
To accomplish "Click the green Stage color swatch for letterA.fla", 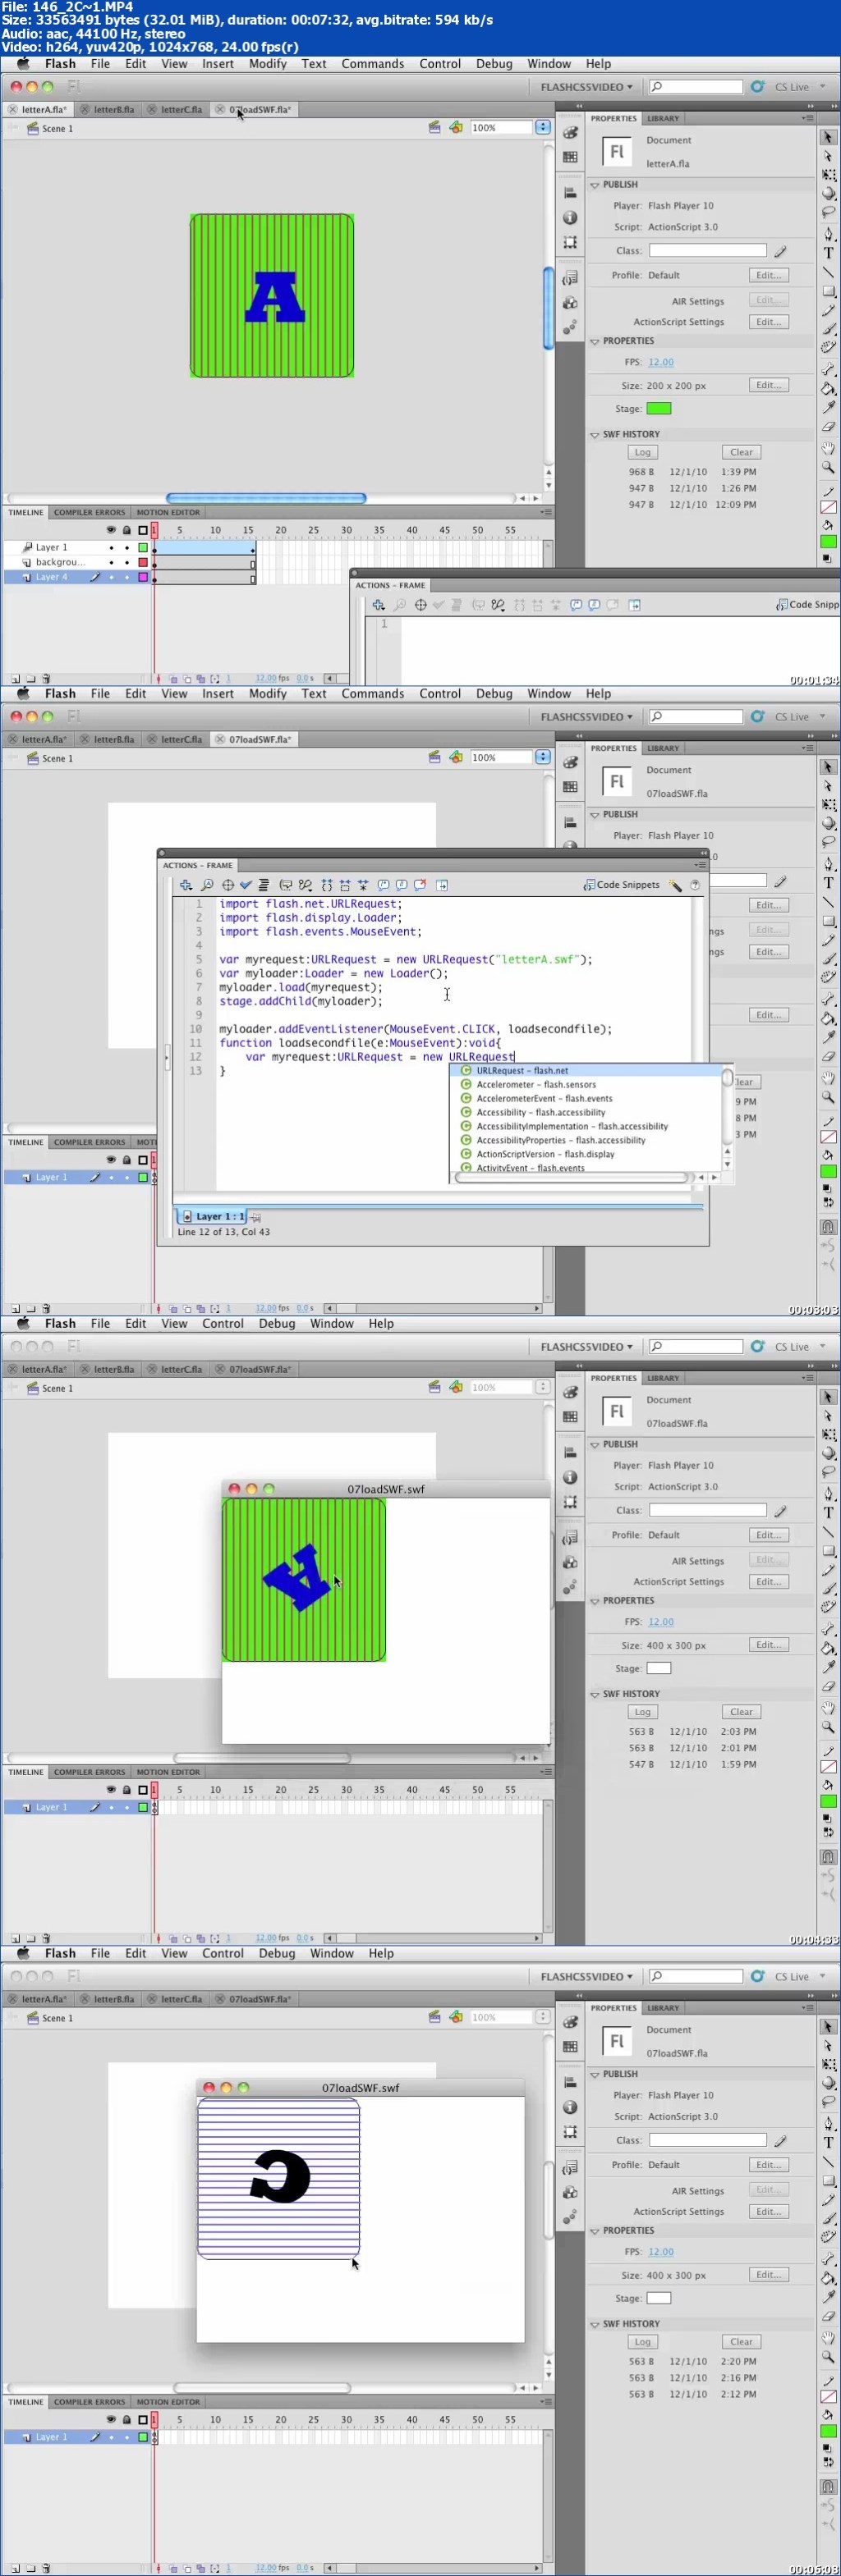I will tap(659, 409).
